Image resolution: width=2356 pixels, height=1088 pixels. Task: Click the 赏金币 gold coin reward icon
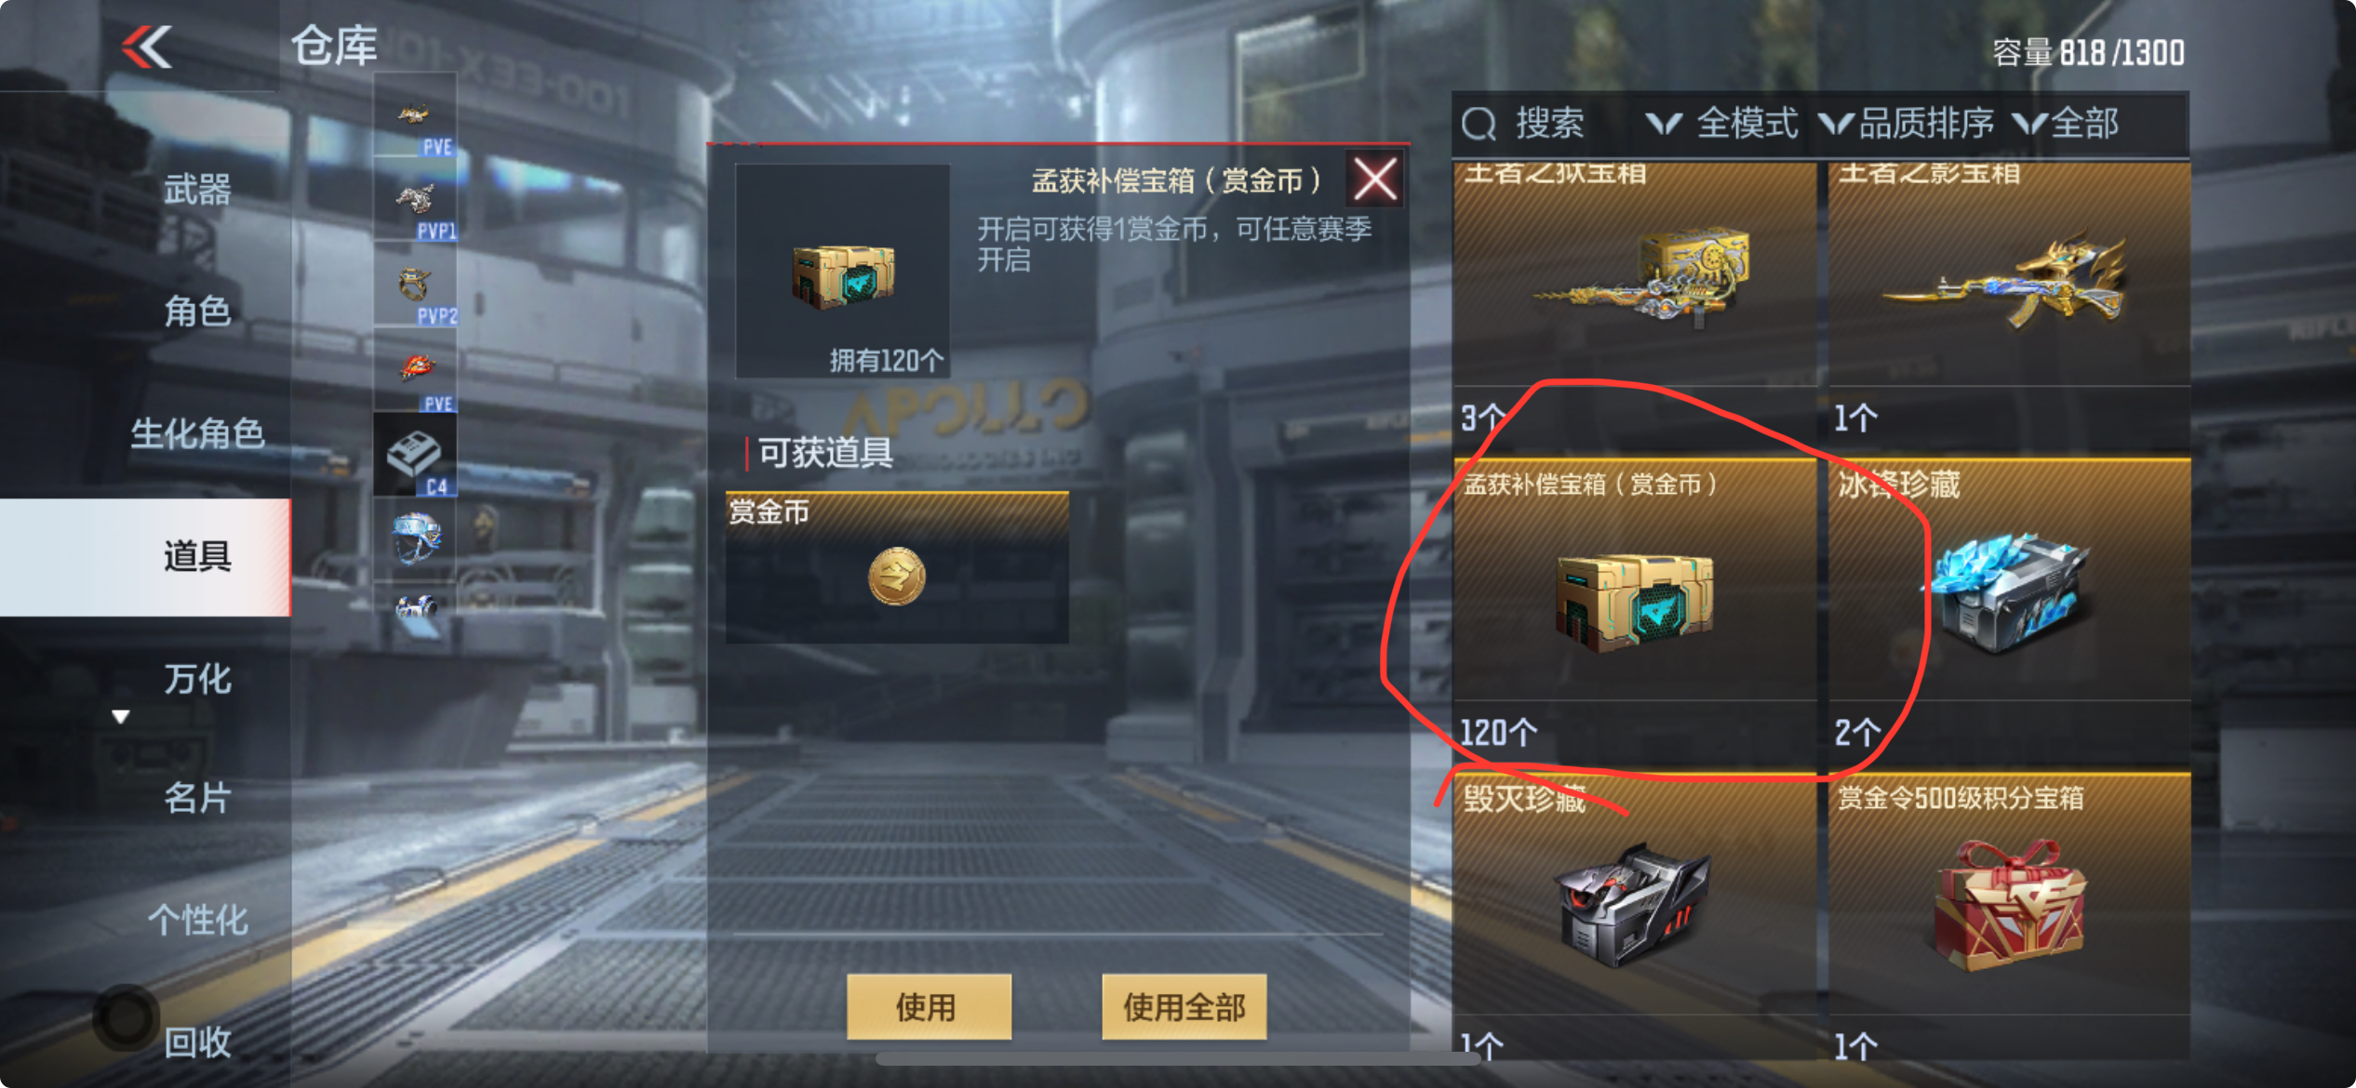click(896, 577)
